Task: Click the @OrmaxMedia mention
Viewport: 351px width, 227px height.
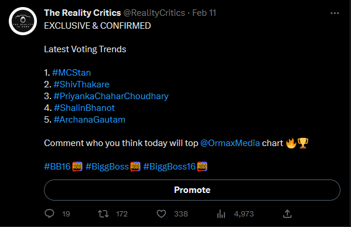Action: [x=230, y=143]
